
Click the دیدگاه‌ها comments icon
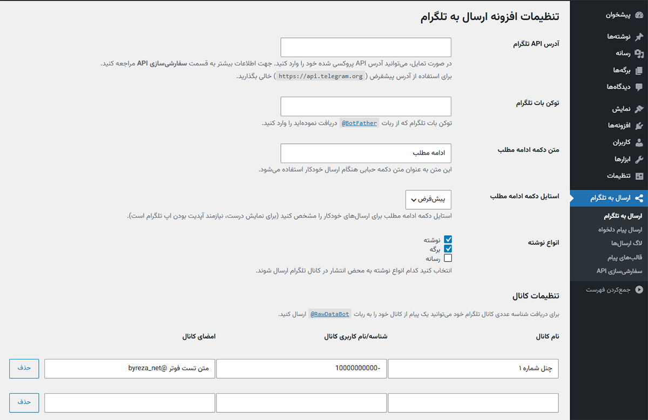[639, 87]
